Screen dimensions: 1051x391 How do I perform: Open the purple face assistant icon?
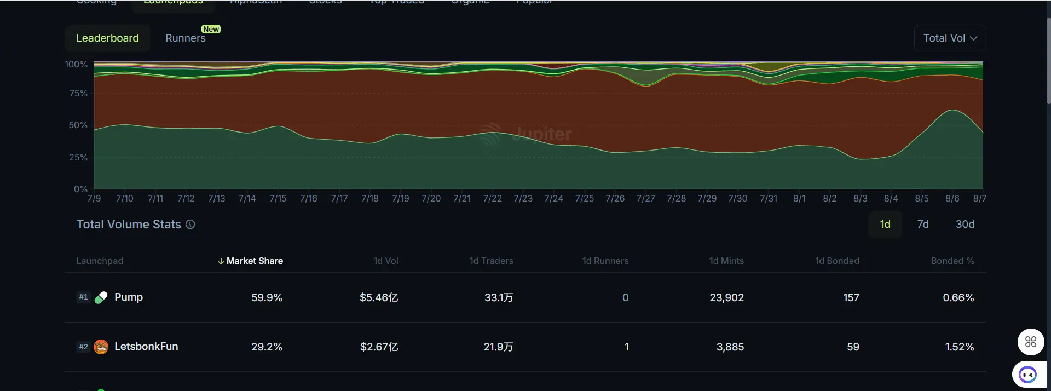coord(1027,375)
